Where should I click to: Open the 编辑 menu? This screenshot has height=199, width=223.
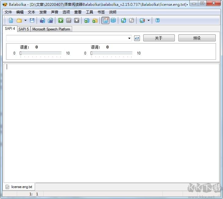point(20,12)
